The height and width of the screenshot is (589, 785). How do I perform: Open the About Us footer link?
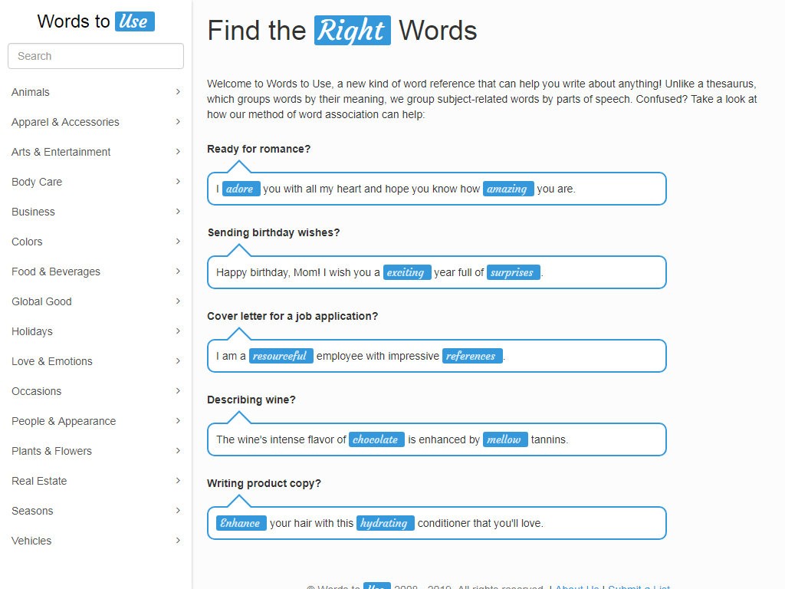point(576,587)
